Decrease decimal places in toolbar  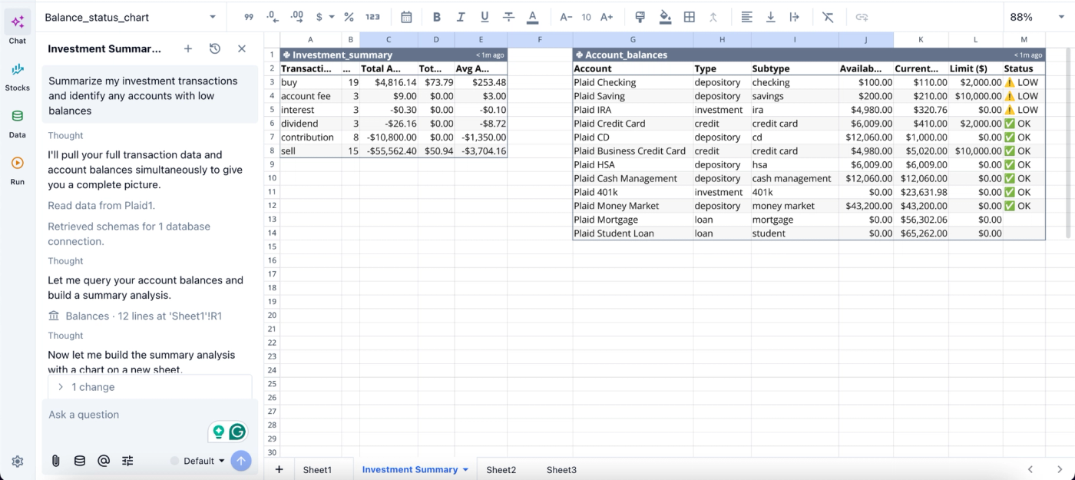(272, 17)
